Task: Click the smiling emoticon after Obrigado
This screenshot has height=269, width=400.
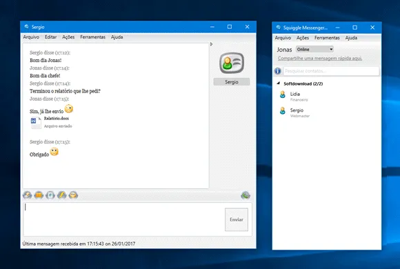Action: (54, 152)
